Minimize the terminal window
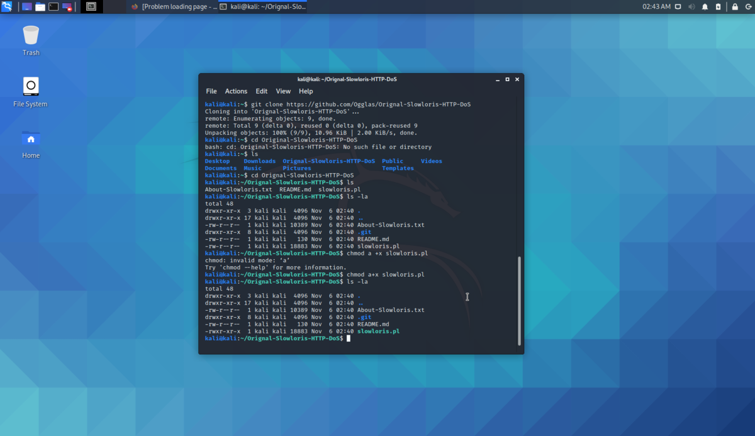755x436 pixels. click(496, 79)
